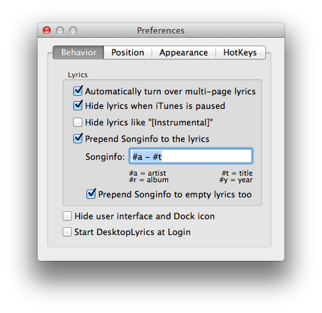Open the Appearance tab

tap(184, 53)
